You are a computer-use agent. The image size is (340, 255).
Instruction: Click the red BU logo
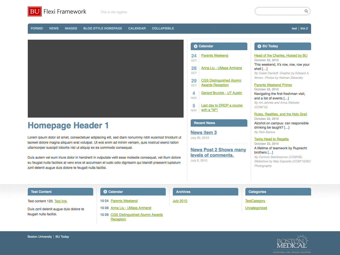click(x=35, y=12)
